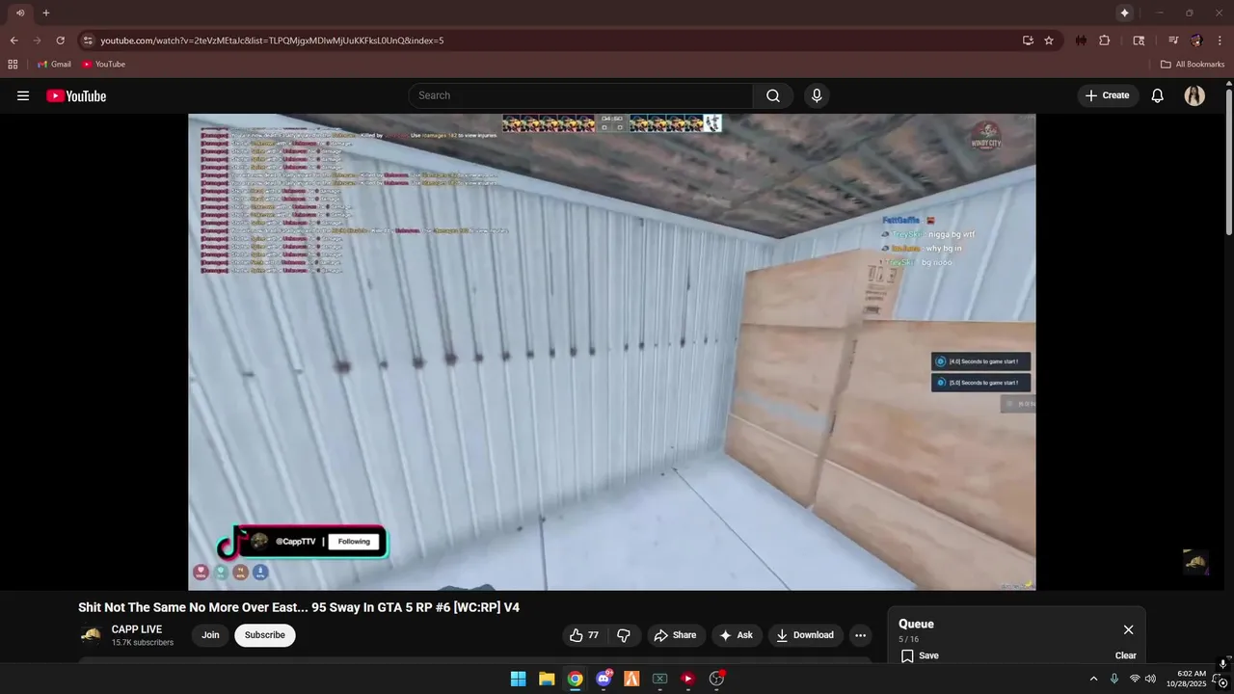
Task: Click the Ask button
Action: coord(737,635)
